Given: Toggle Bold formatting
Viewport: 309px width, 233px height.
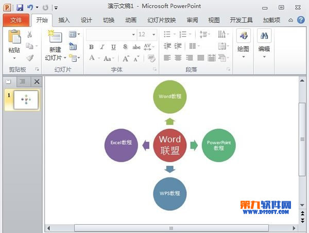Looking at the screenshot, I should [x=91, y=47].
